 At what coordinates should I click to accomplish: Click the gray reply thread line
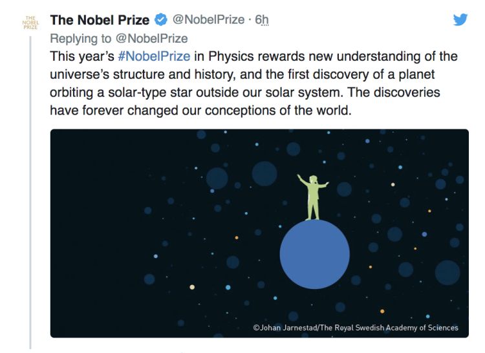coord(31,194)
